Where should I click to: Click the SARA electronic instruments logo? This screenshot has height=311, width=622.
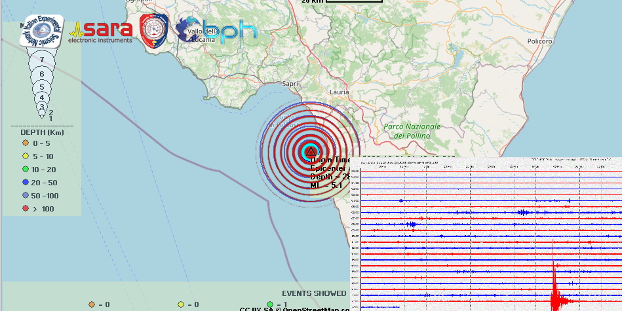102,31
